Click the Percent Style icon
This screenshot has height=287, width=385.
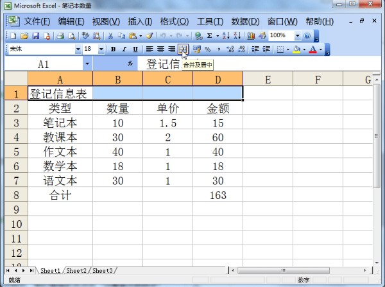coord(208,49)
